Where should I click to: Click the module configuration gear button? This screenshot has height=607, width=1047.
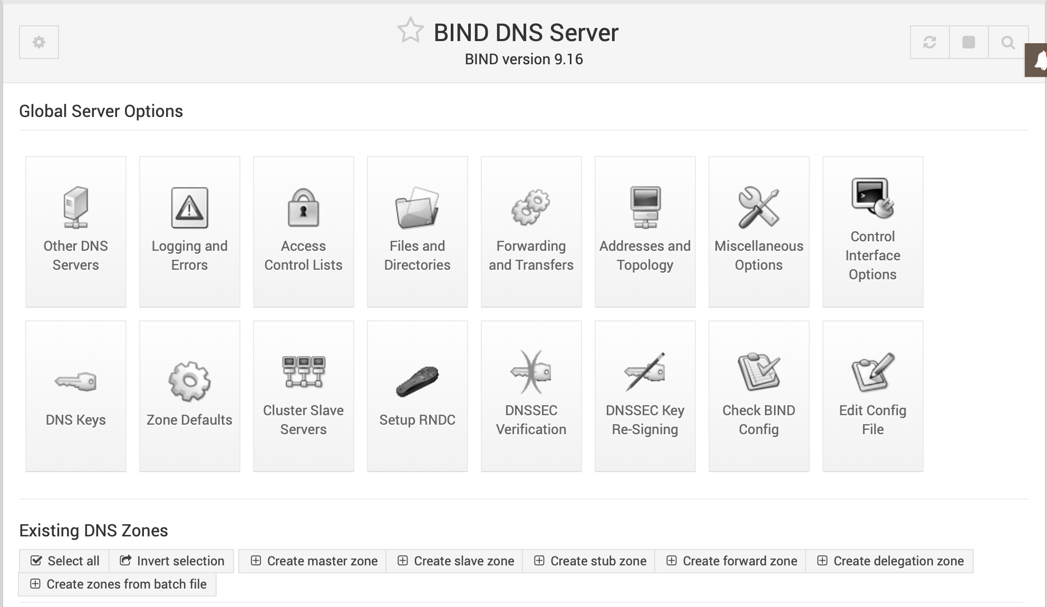39,42
